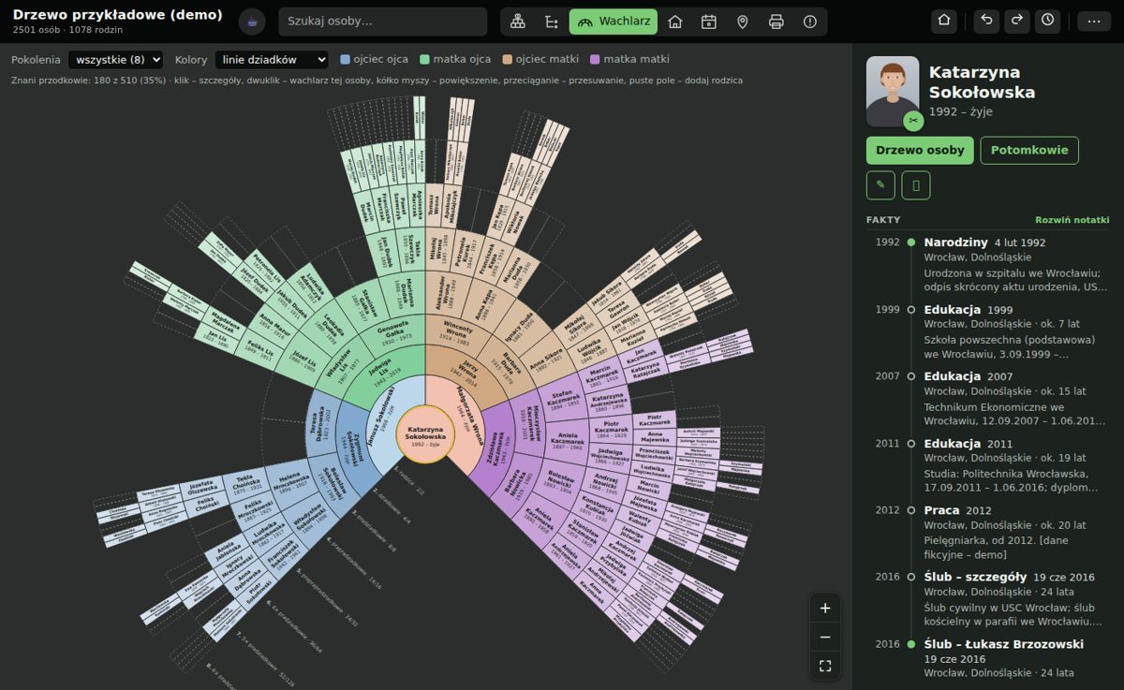This screenshot has width=1124, height=690.
Task: Click the tan 'ojciec matki' legend swatch
Action: click(507, 59)
